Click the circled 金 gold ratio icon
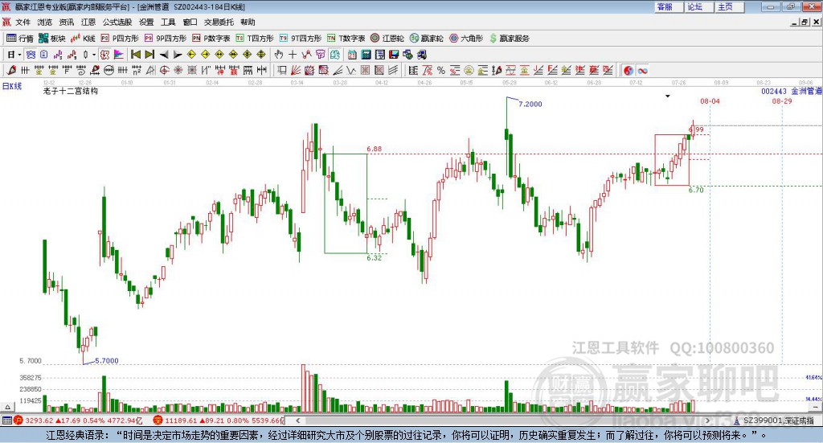This screenshot has height=443, width=823. point(469,70)
